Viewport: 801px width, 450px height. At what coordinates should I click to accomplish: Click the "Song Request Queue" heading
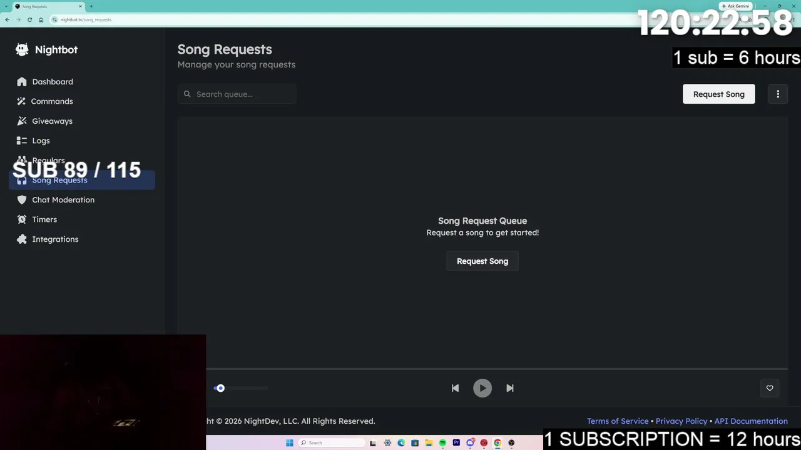point(482,221)
